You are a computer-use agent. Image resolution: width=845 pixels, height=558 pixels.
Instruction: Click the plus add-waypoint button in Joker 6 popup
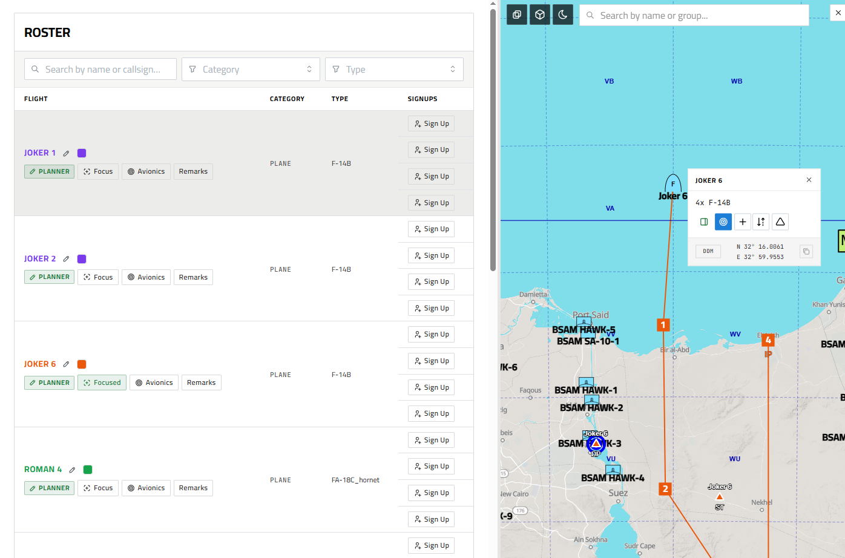(x=743, y=222)
